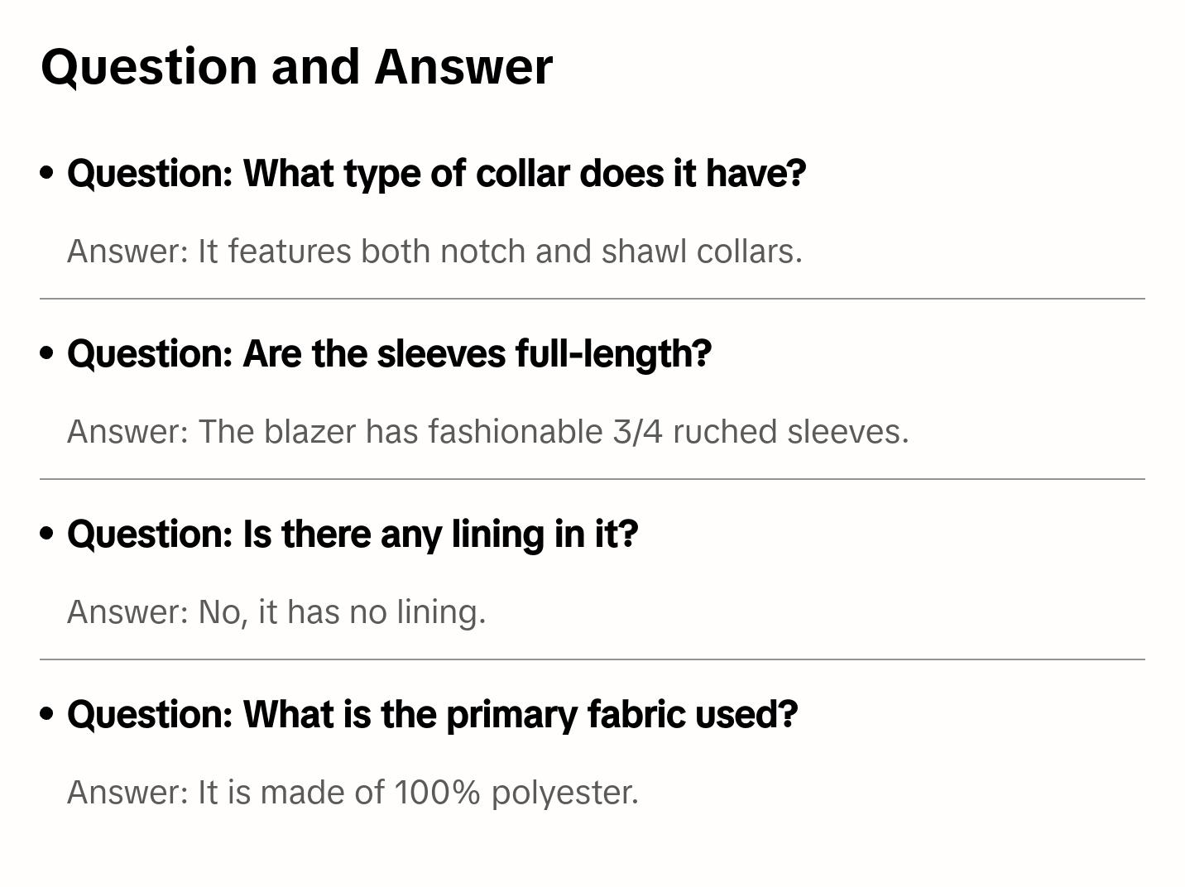Select the primary fabric question
This screenshot has height=887, width=1185.
[432, 715]
